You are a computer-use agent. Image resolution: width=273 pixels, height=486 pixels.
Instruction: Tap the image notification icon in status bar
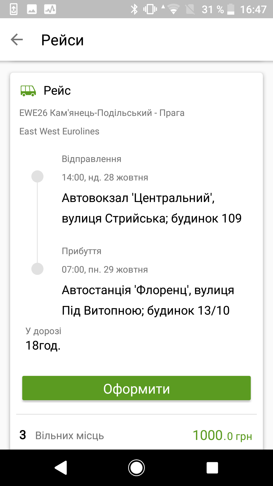[32, 9]
